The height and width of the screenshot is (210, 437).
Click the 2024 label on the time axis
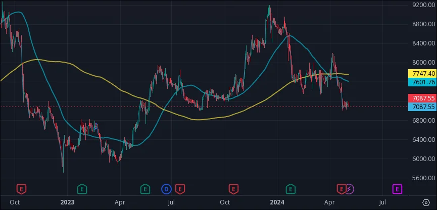click(x=276, y=202)
